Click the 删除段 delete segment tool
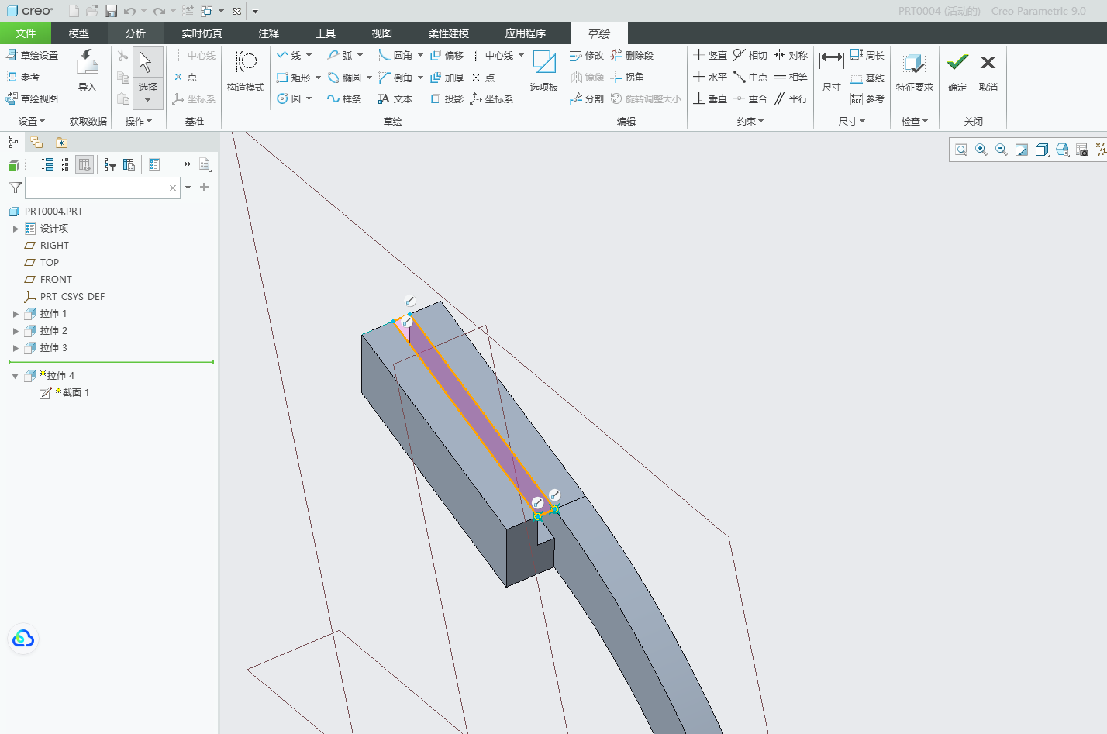1107x734 pixels. 632,55
